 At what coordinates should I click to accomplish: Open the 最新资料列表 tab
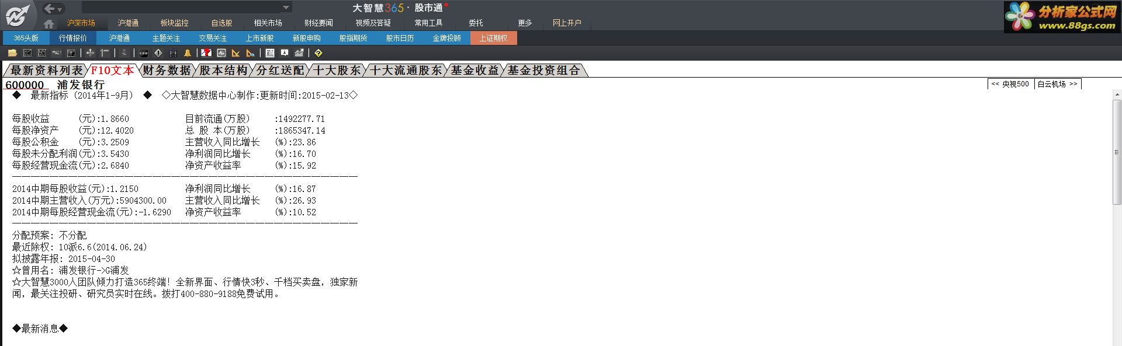[47, 71]
